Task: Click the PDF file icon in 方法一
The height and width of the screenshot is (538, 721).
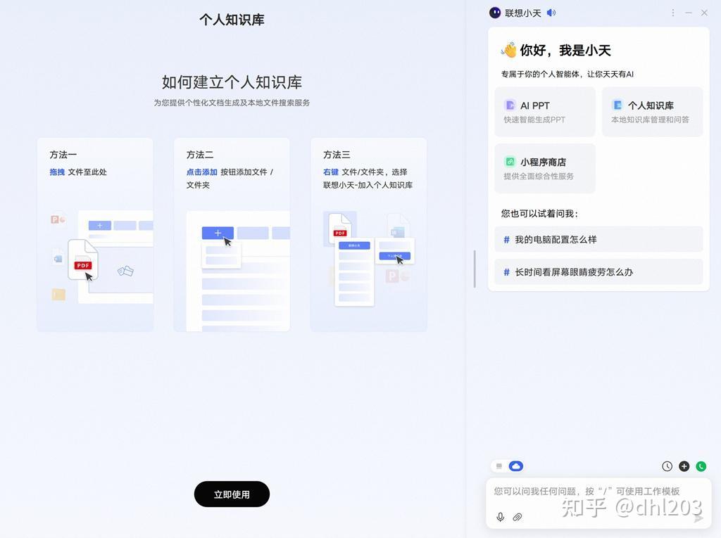Action: [x=83, y=260]
